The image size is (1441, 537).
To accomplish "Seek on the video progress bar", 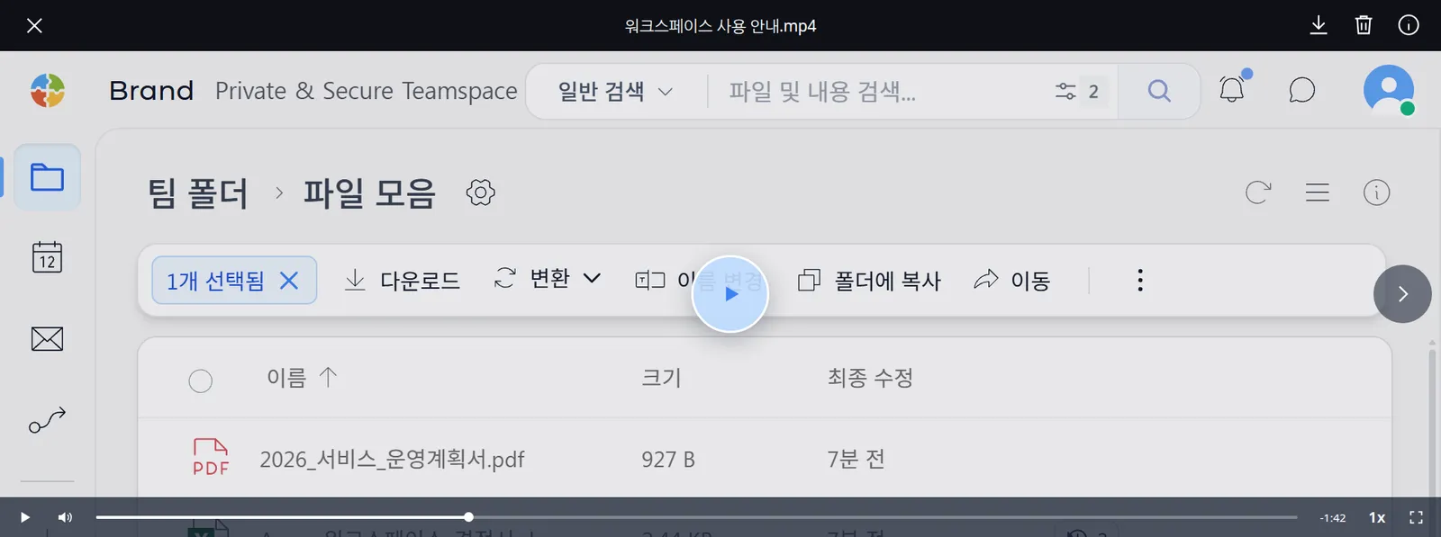I will pos(696,517).
